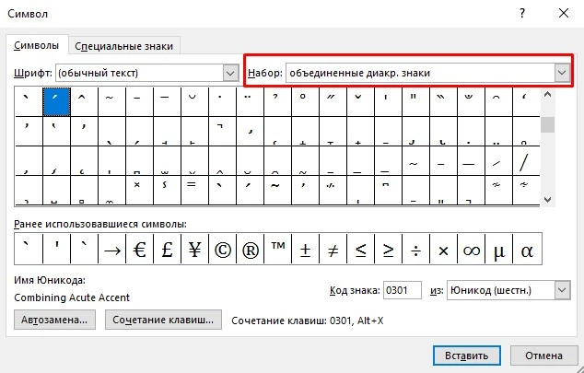Viewport: 584px width, 373px height.
Task: Choose the Greek mu symbol
Action: pyautogui.click(x=498, y=250)
